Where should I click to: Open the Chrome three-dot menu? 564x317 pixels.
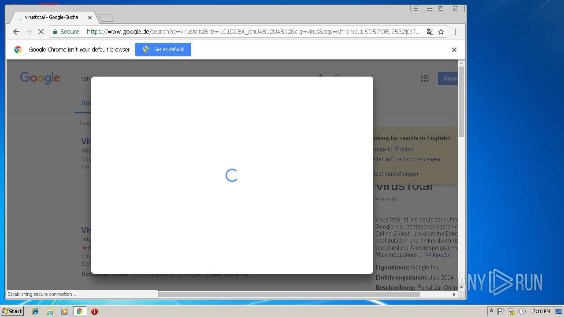click(x=455, y=32)
